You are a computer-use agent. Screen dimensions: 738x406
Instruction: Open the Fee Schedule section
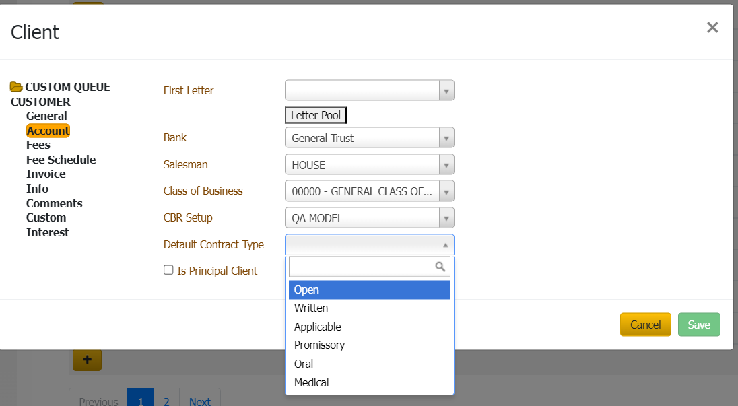61,160
